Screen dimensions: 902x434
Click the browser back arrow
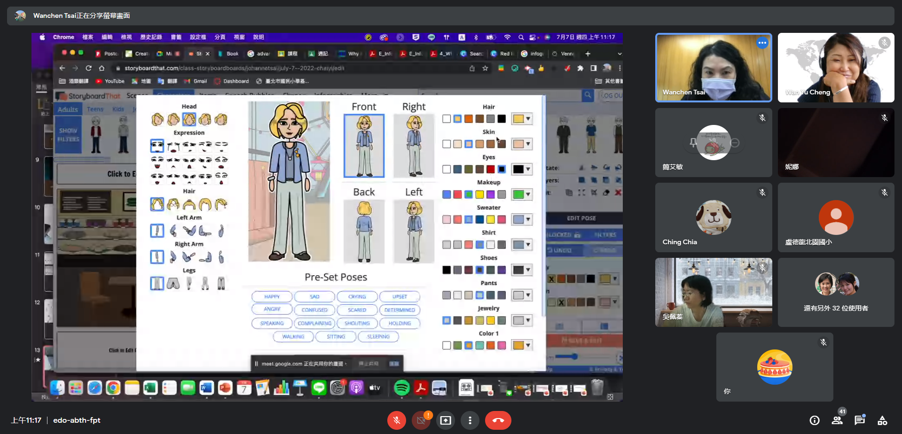[x=63, y=68]
